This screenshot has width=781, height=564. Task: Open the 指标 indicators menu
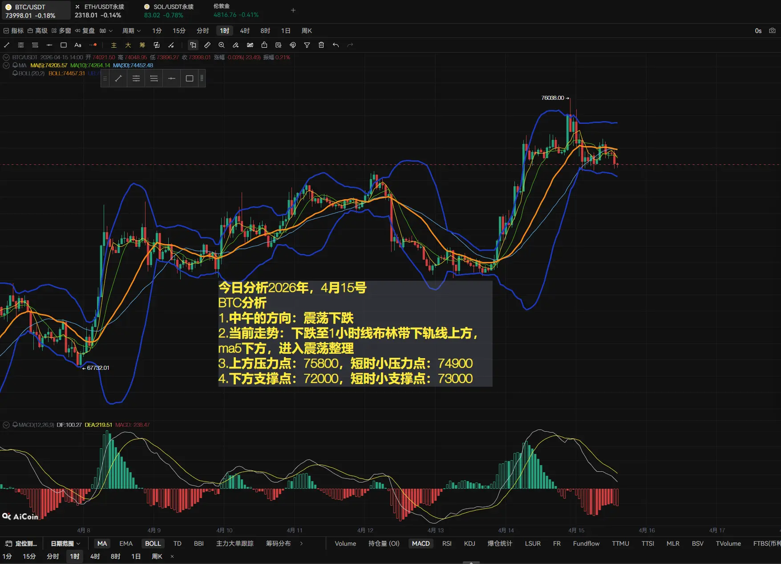point(13,31)
